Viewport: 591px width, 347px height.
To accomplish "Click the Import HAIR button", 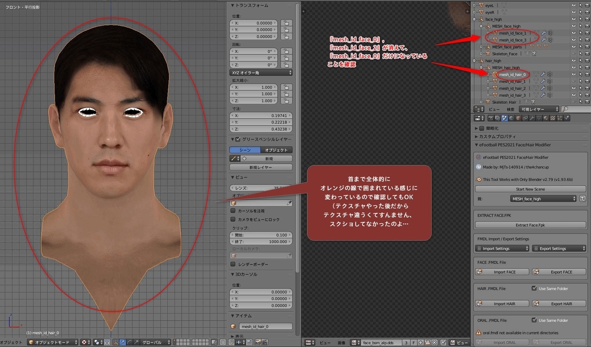I will (x=502, y=304).
